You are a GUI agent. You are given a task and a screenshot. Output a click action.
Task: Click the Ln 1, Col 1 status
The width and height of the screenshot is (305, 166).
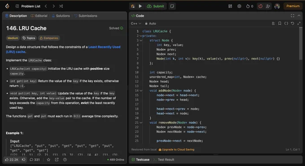coord(292,150)
